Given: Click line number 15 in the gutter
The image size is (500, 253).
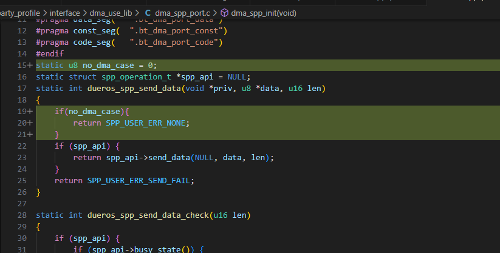Looking at the screenshot, I should (x=22, y=66).
